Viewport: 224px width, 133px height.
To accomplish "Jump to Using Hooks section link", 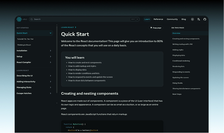I will point(177,83).
